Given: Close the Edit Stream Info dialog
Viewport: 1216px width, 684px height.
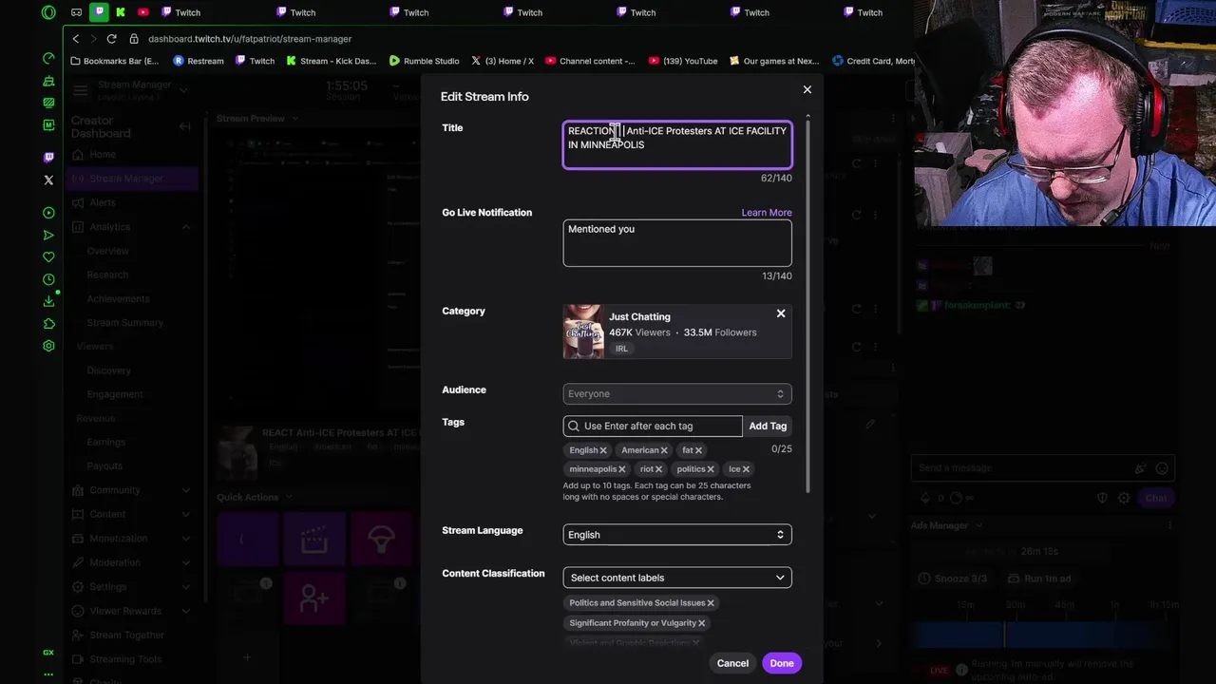Looking at the screenshot, I should 807,89.
